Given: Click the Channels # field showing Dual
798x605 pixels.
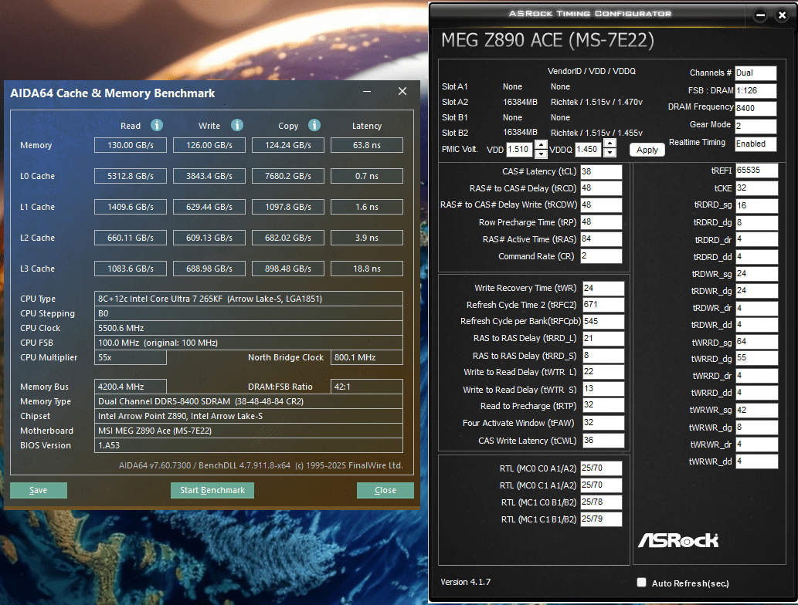Looking at the screenshot, I should click(756, 73).
